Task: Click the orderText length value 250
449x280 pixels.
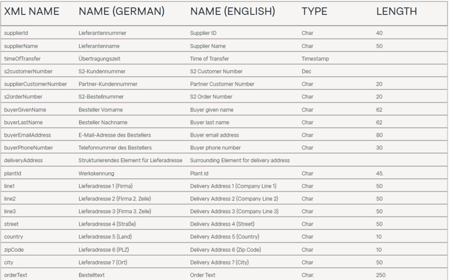Action: pyautogui.click(x=381, y=275)
